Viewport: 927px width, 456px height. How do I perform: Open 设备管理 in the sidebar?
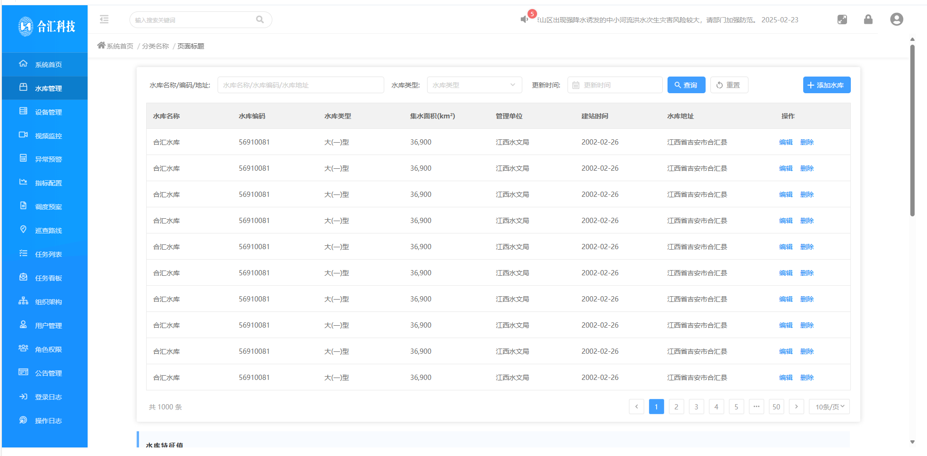pos(48,112)
